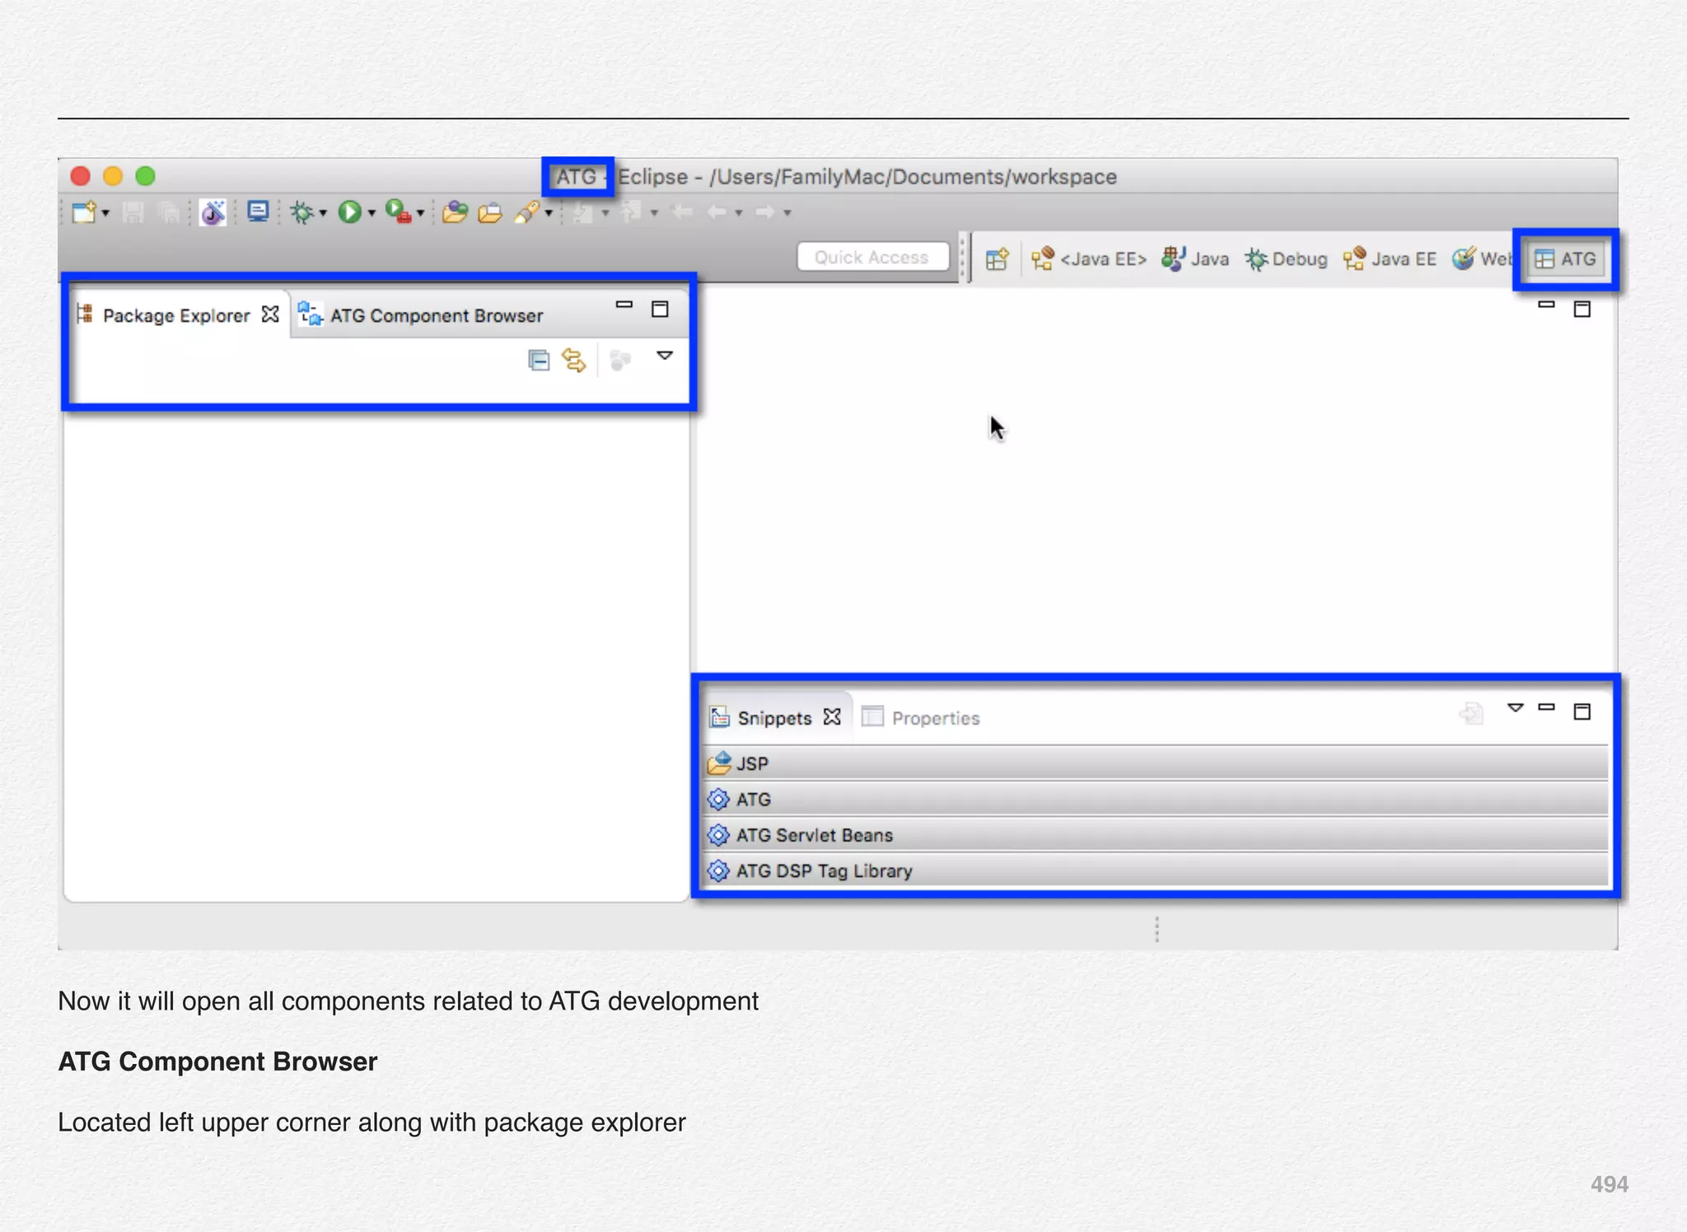The height and width of the screenshot is (1232, 1687).
Task: Switch to the <Java EE> perspective
Action: 1089,259
